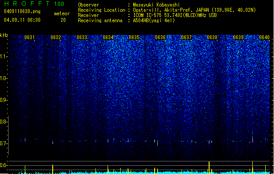Click the 0.9 kHz axis label

pos(3,100)
